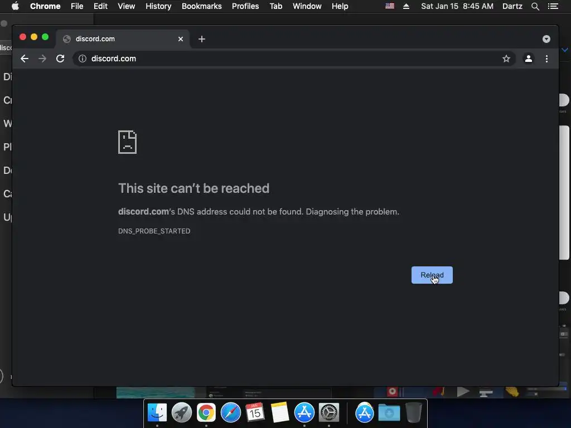571x428 pixels.
Task: Open the History menu
Action: pos(158,6)
